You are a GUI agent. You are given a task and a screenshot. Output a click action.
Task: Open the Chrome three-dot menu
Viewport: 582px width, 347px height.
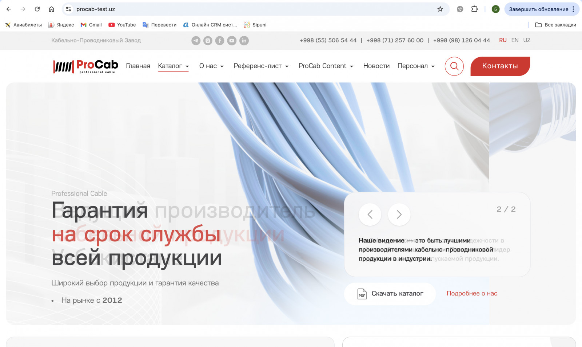coord(574,9)
